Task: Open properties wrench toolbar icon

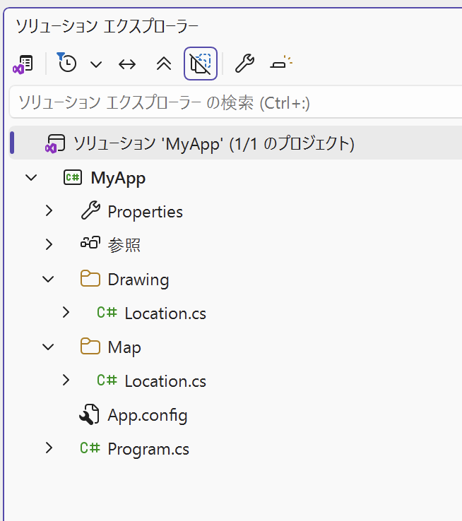Action: click(244, 64)
